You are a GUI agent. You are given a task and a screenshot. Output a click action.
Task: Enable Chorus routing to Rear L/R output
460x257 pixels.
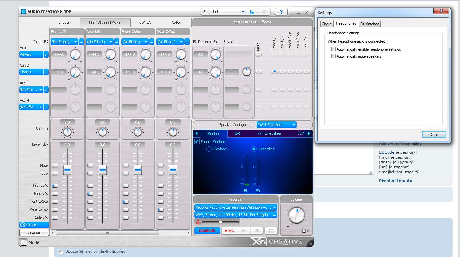coord(283,72)
